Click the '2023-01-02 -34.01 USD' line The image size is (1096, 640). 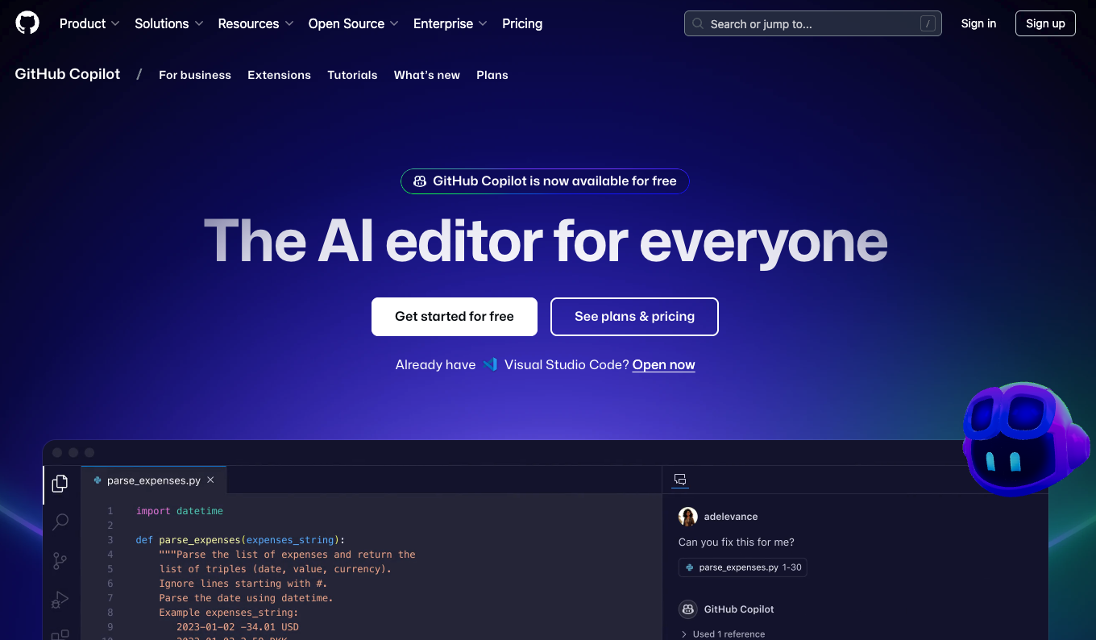238,627
